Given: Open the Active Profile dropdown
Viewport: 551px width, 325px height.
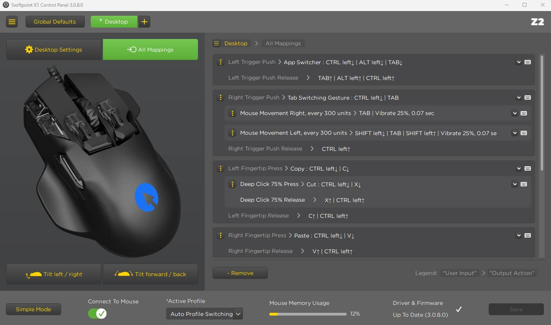Looking at the screenshot, I should (204, 314).
